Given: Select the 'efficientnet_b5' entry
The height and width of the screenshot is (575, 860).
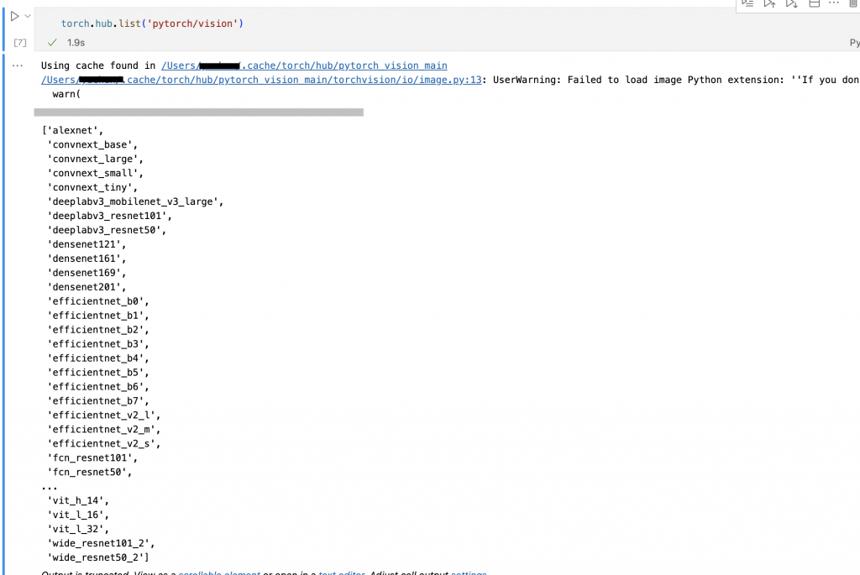Looking at the screenshot, I should [97, 373].
